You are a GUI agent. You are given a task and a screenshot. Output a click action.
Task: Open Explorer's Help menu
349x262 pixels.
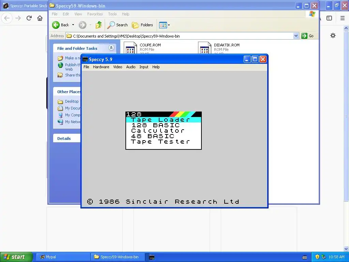[125, 14]
